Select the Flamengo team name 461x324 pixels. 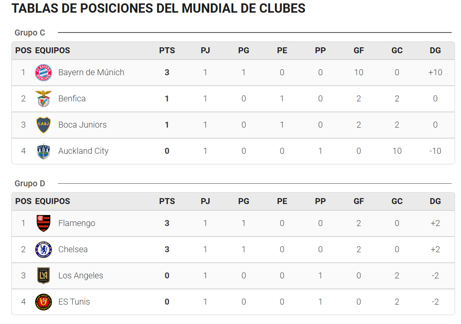(x=77, y=223)
